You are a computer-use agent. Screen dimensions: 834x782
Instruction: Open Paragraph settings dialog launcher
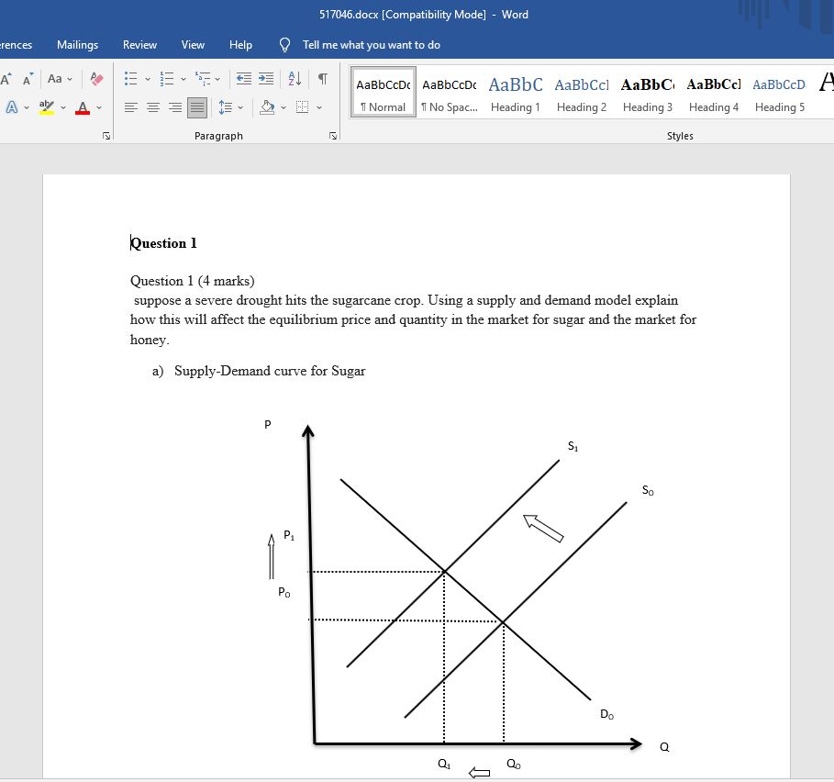point(333,136)
